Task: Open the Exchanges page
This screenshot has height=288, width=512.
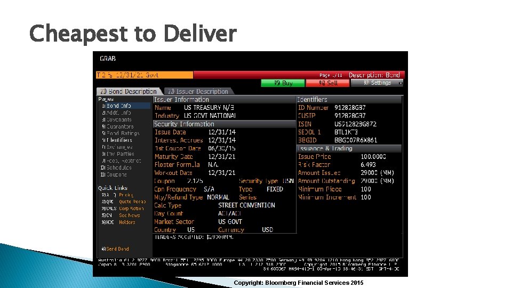Action: coord(117,147)
